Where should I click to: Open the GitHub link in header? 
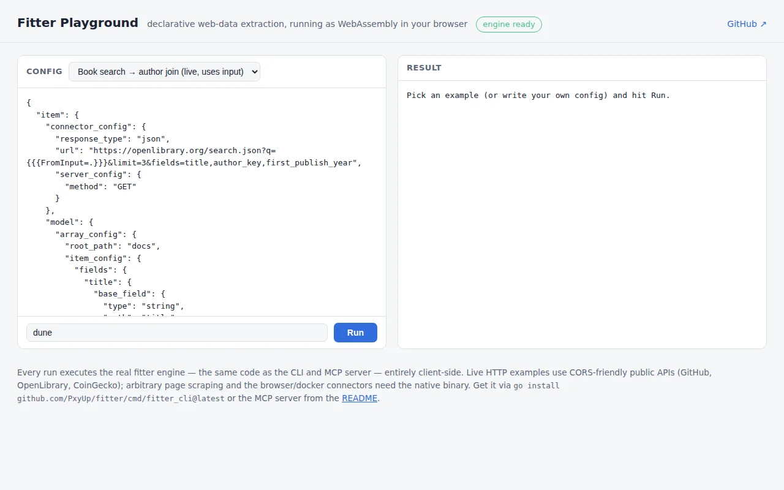(747, 24)
